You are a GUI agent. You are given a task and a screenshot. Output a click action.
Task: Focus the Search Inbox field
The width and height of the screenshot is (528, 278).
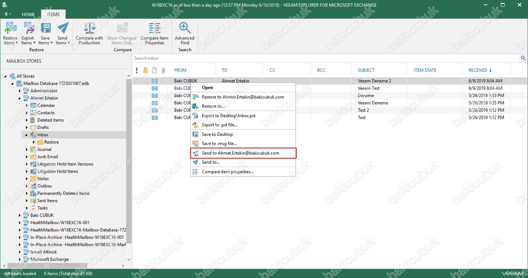(326, 58)
